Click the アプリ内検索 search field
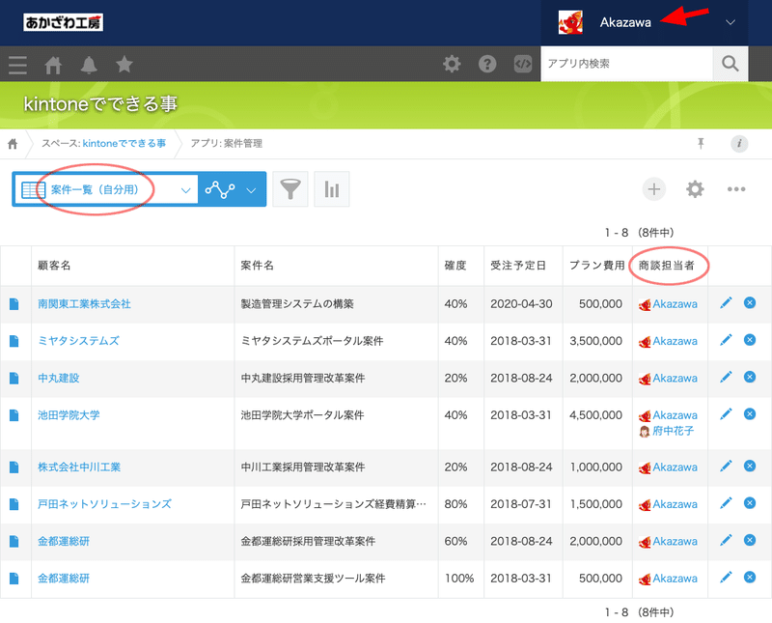 (x=626, y=64)
